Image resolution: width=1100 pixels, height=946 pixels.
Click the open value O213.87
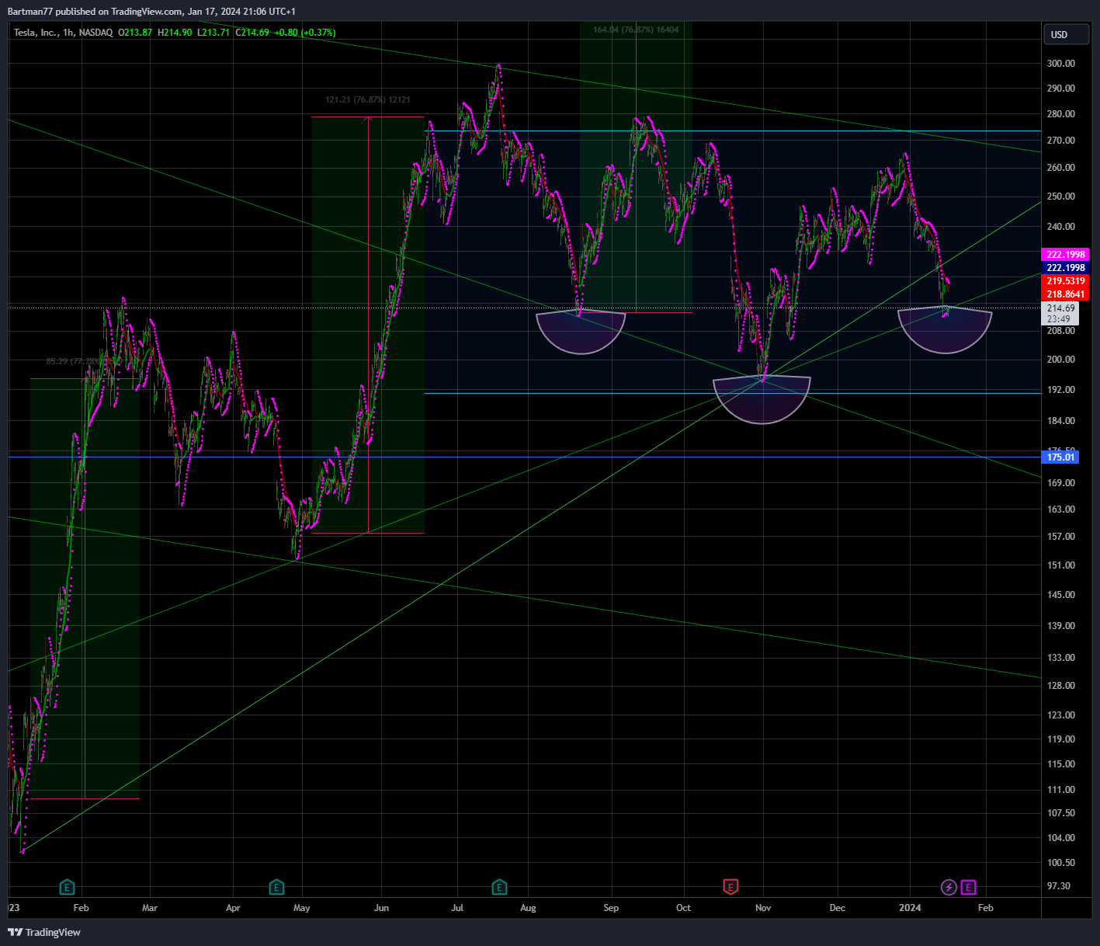pos(135,33)
